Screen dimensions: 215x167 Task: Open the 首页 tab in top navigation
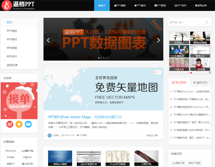click(102, 6)
